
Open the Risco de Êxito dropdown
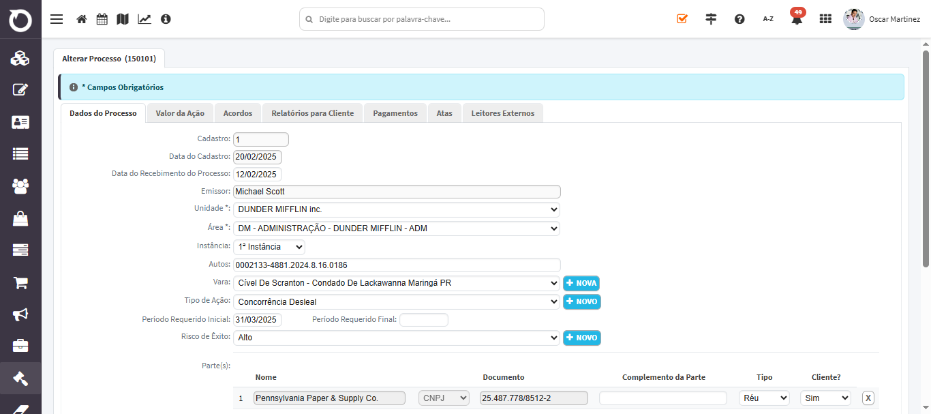(x=397, y=338)
